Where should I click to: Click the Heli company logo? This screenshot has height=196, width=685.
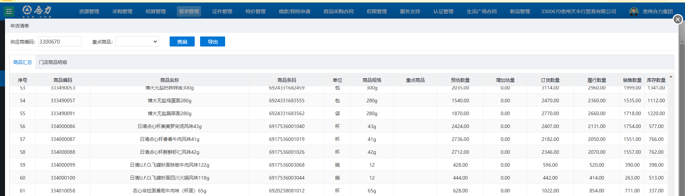37,11
